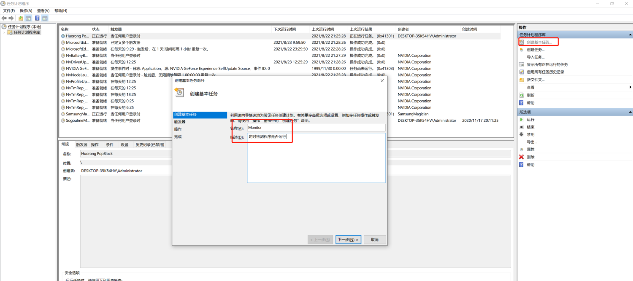Image resolution: width=633 pixels, height=281 pixels.
Task: Open the 操作(A) menu
Action: (x=26, y=11)
